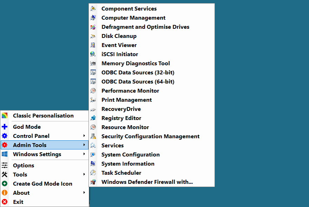Click the Windows logo Settings icon
The width and height of the screenshot is (309, 207).
[x=5, y=154]
